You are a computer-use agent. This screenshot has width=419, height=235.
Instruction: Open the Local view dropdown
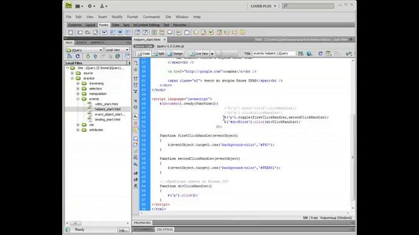(117, 50)
